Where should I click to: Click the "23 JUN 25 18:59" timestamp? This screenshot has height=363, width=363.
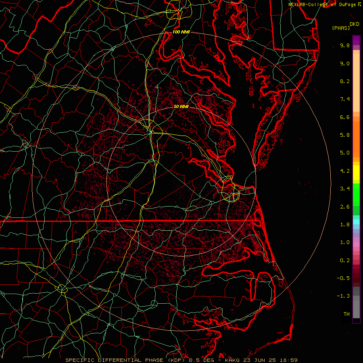271,360
